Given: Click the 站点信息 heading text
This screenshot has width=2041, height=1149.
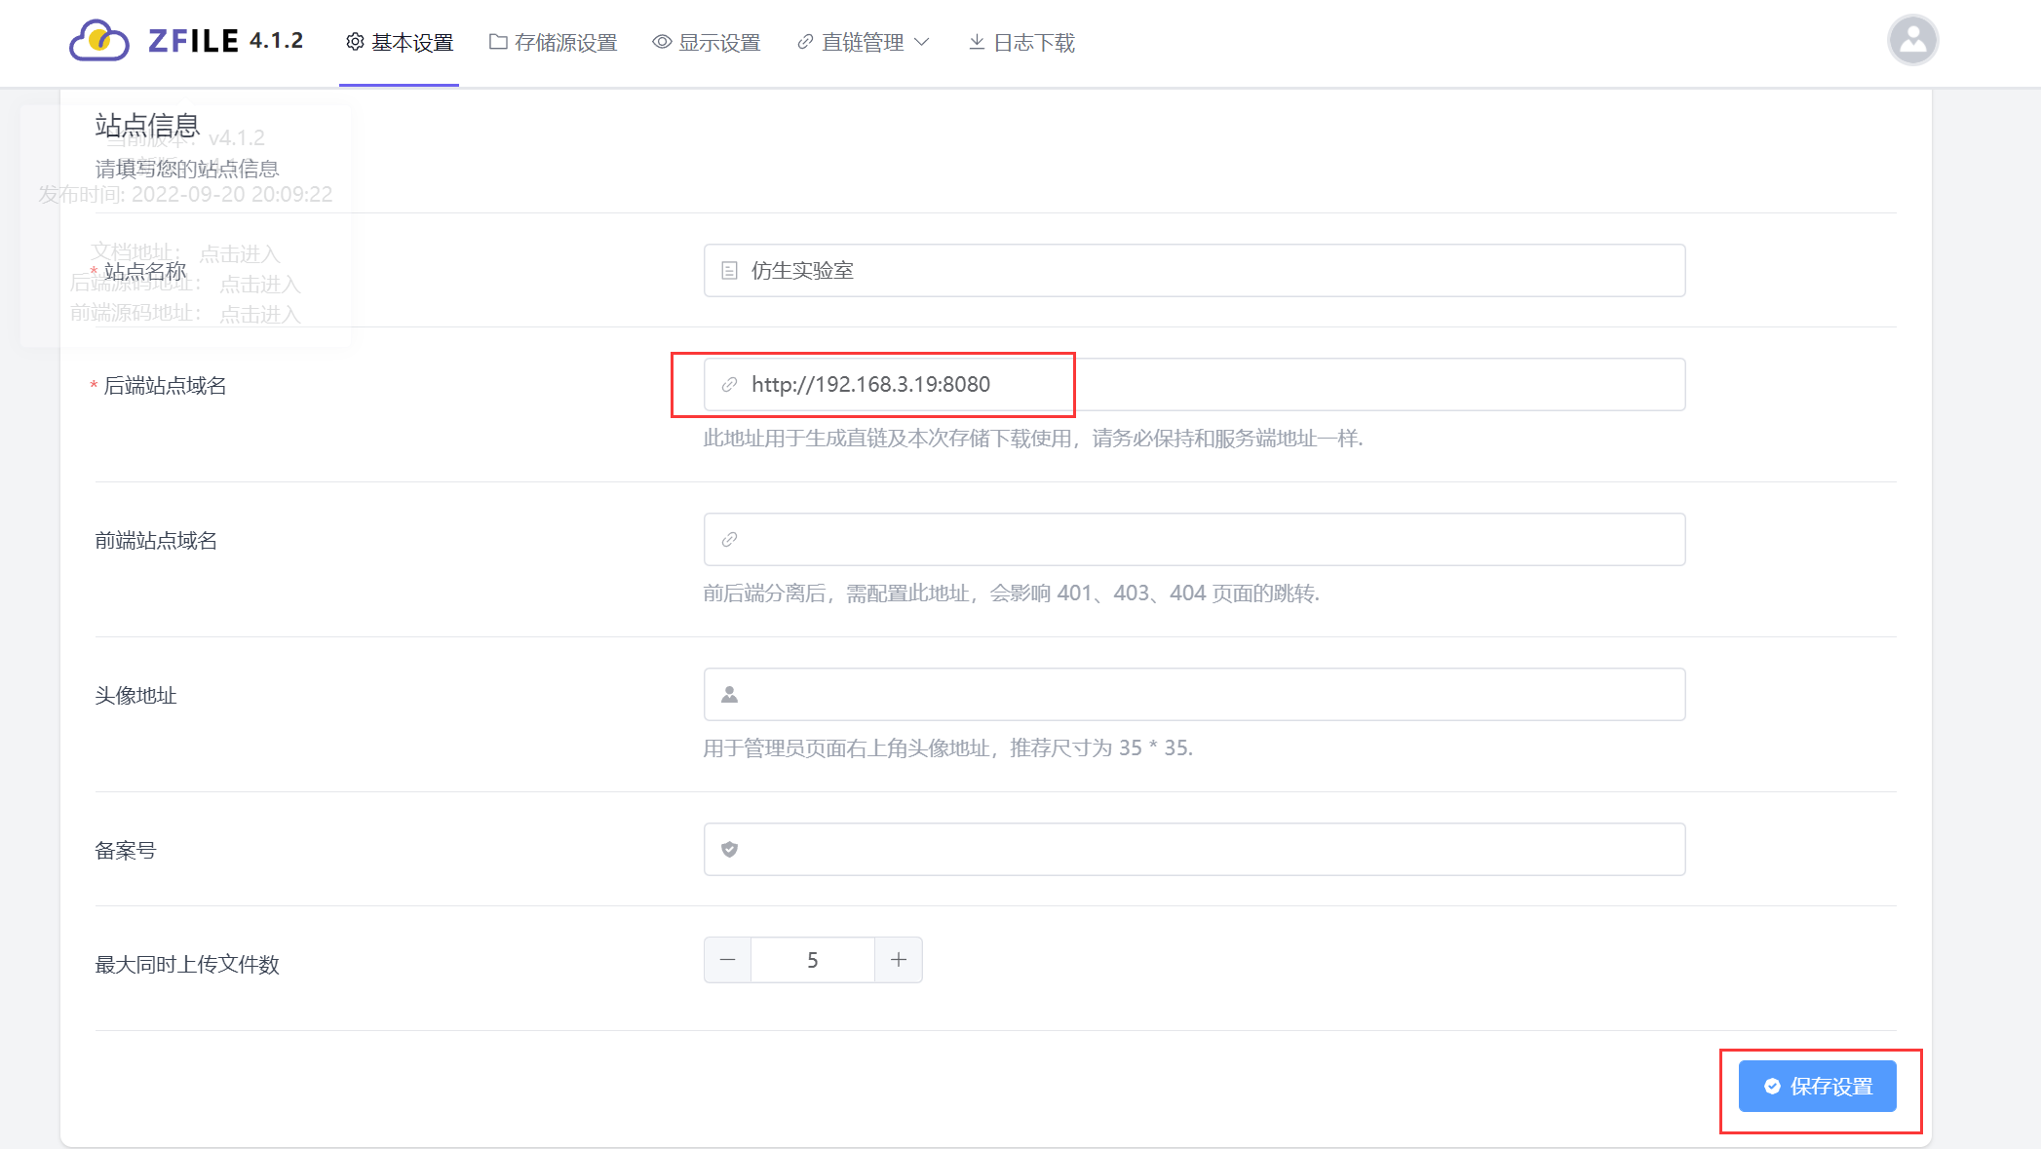Looking at the screenshot, I should (x=147, y=126).
